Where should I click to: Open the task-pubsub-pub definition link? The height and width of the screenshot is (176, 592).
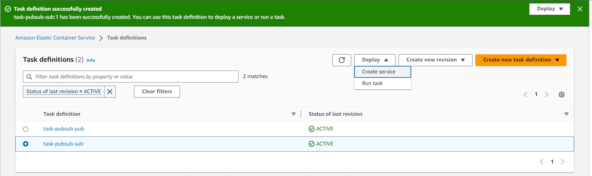64,129
